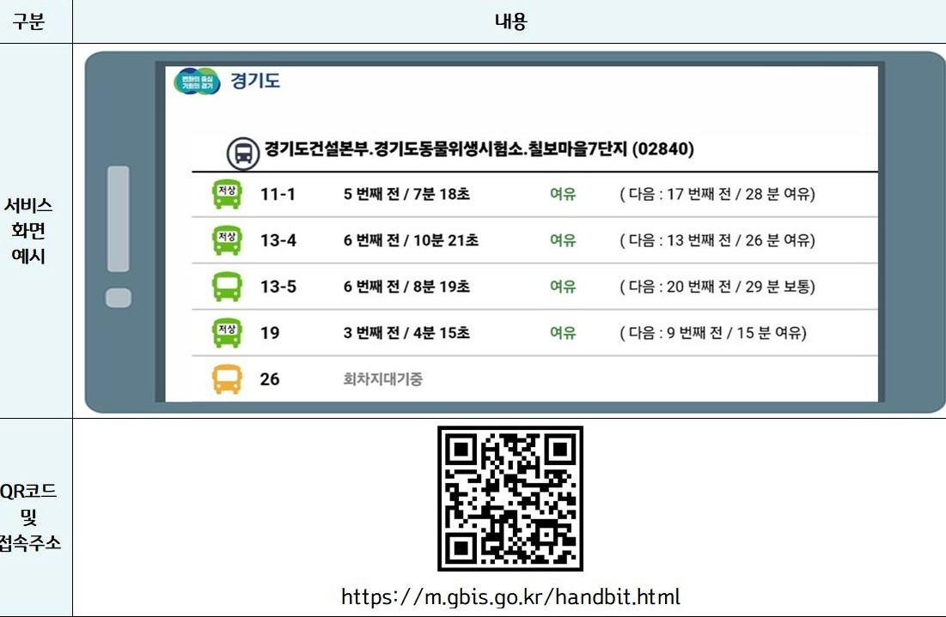946x617 pixels.
Task: Click '여유' crowding status for route 11-1
Action: point(563,194)
